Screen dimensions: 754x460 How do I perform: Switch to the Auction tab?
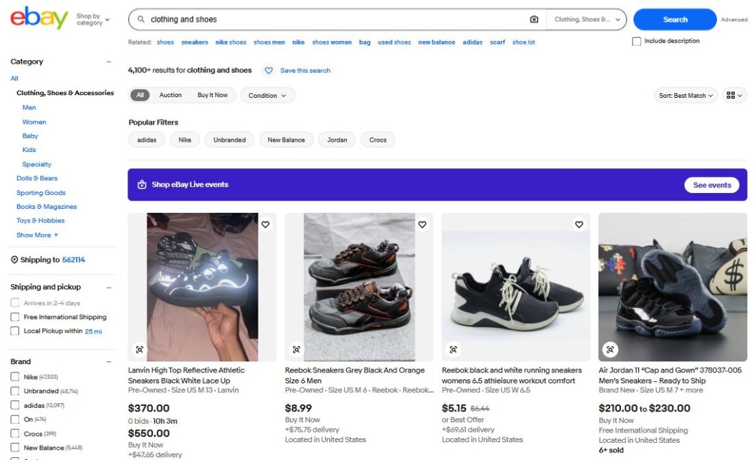click(x=170, y=95)
